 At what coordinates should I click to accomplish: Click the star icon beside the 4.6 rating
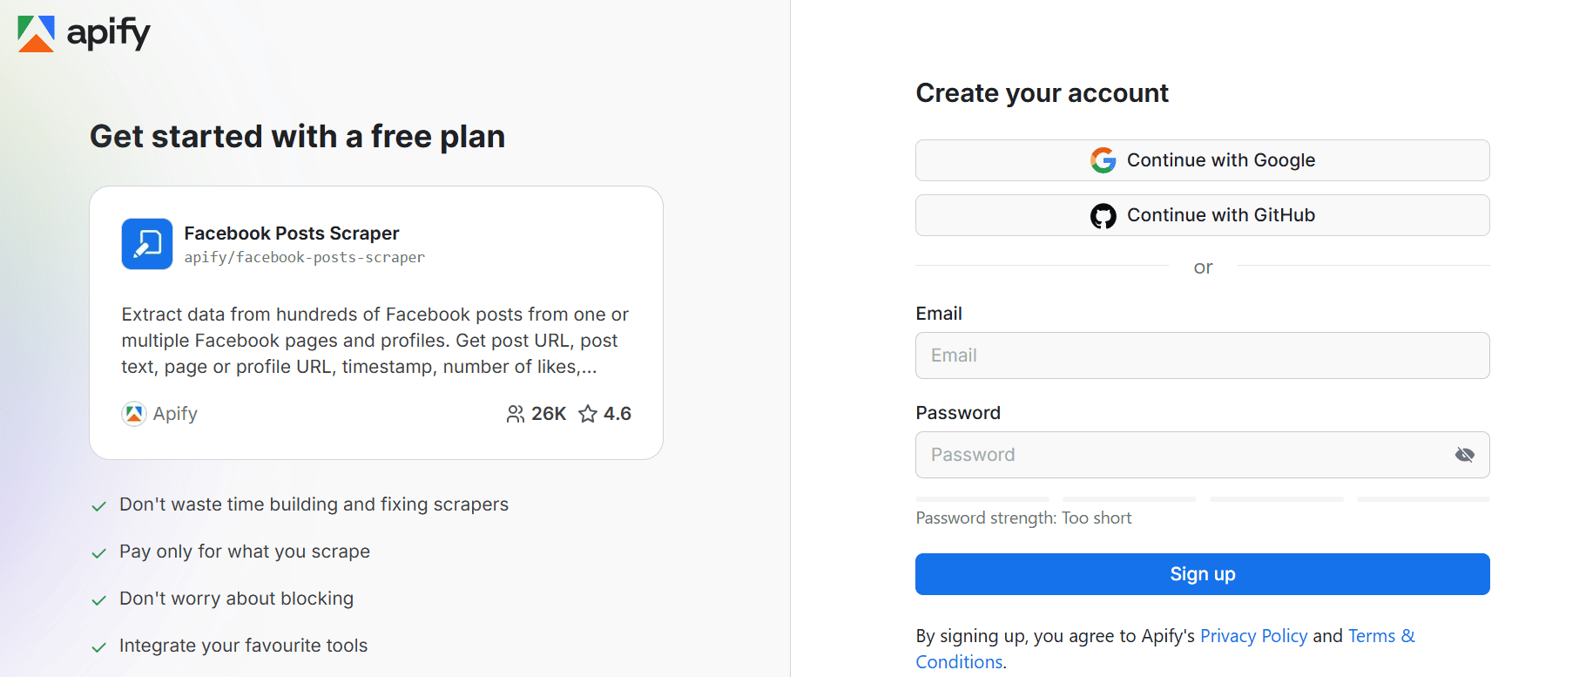[x=586, y=414]
